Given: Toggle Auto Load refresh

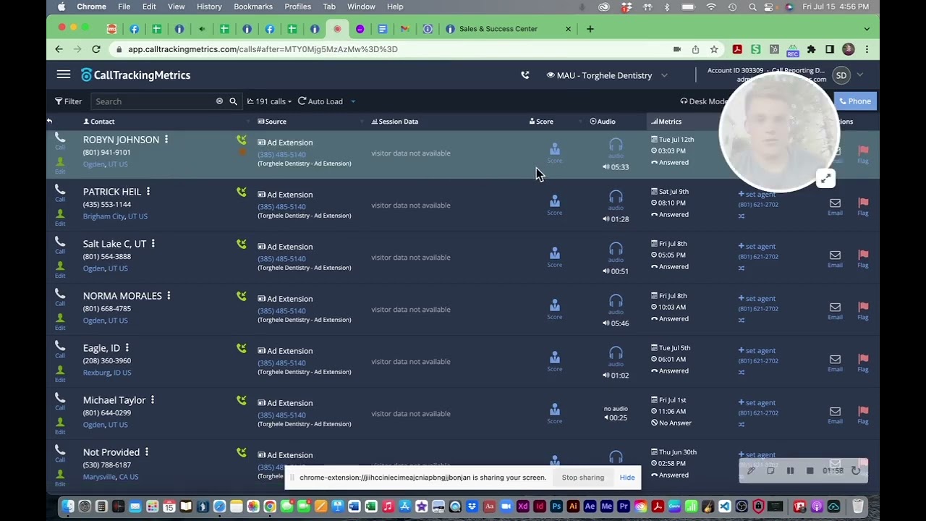Looking at the screenshot, I should tap(320, 101).
